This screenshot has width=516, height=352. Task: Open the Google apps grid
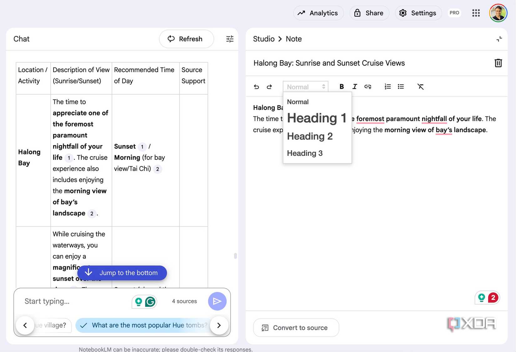[x=476, y=13]
